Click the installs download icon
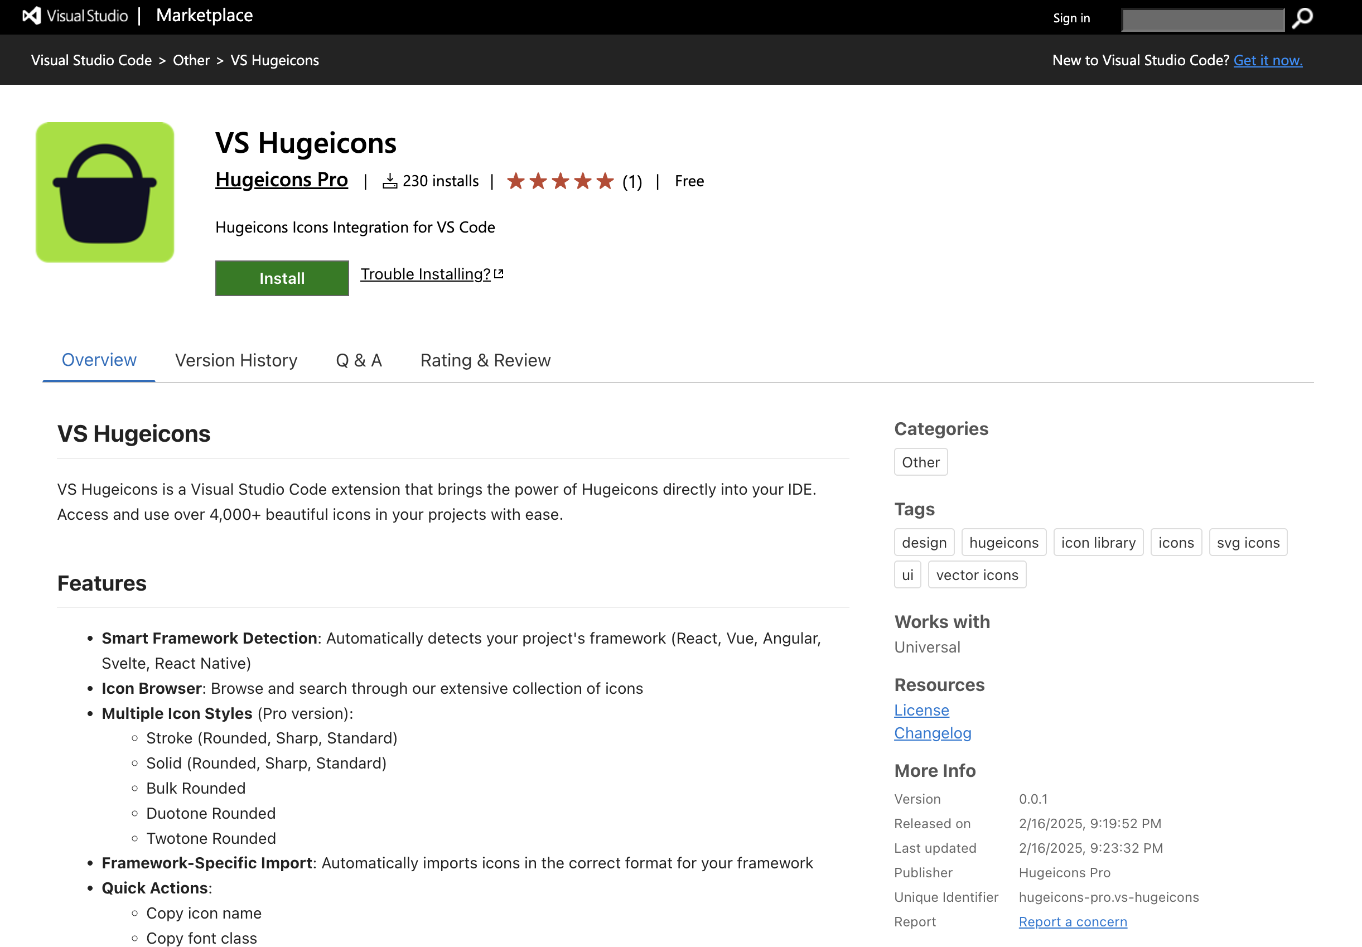 390,181
